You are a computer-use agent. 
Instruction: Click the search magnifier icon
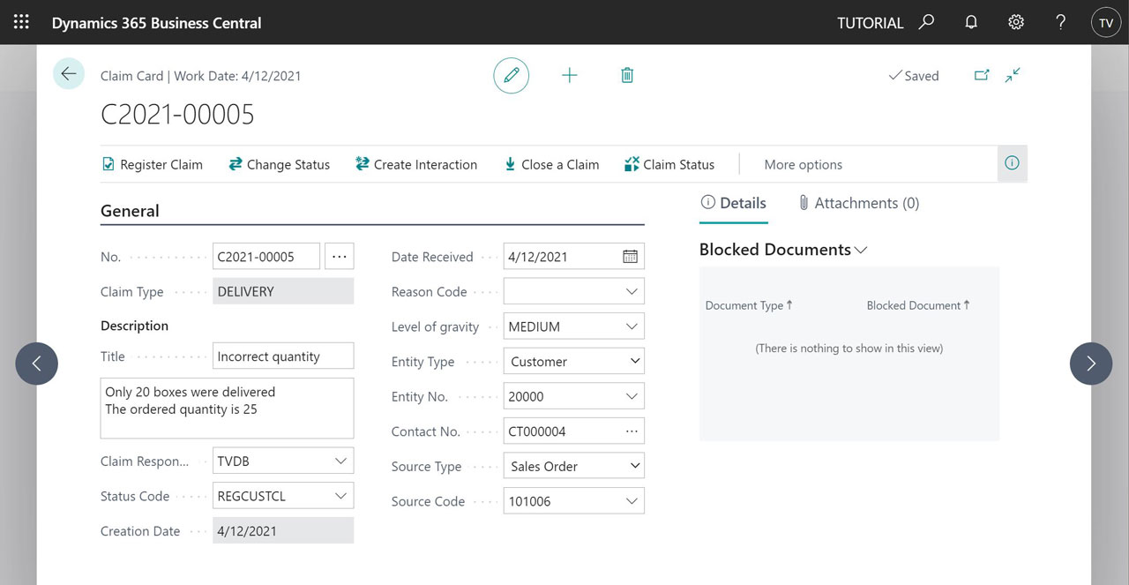click(x=926, y=23)
